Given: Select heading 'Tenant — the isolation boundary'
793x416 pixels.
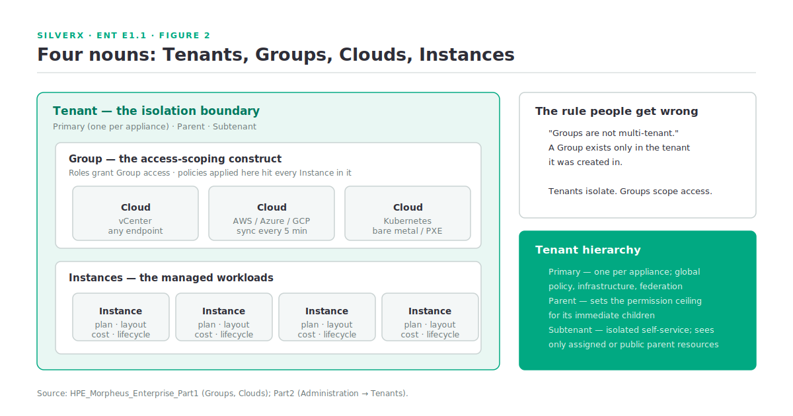Looking at the screenshot, I should click(x=156, y=111).
